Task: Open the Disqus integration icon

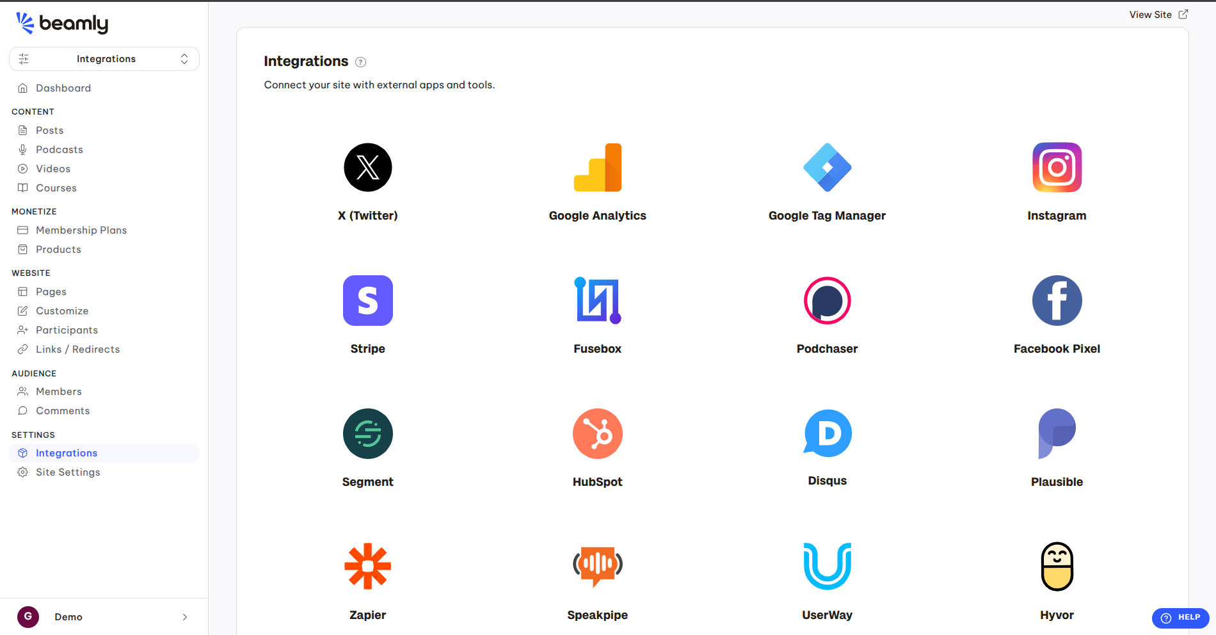Action: click(828, 433)
